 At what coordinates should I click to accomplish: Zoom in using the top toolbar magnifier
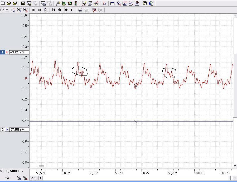pos(25,10)
